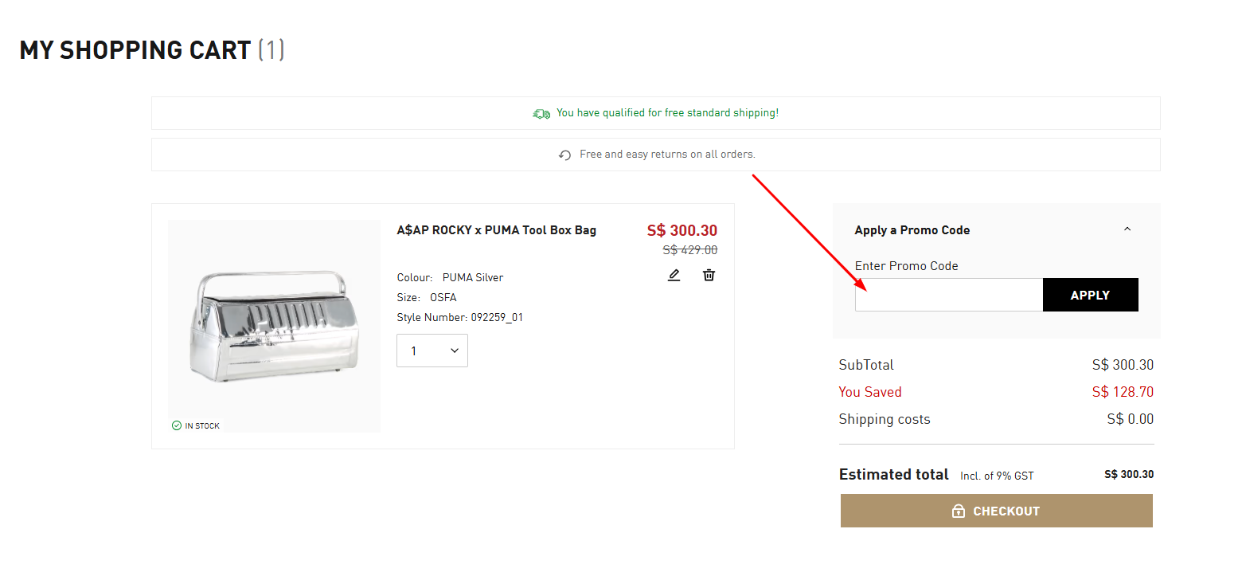The height and width of the screenshot is (576, 1242).
Task: Open the A$AP ROCKY x PUMA Tool Box Bag link
Action: coord(496,230)
